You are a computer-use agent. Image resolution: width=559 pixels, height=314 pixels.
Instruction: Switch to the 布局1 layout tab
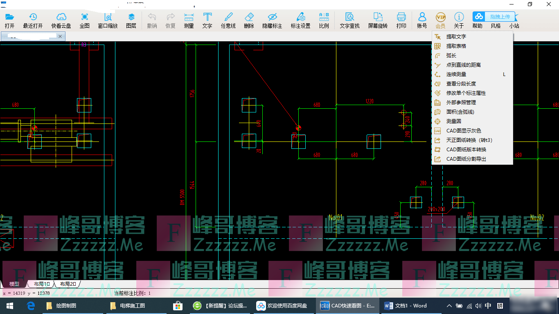click(x=41, y=284)
